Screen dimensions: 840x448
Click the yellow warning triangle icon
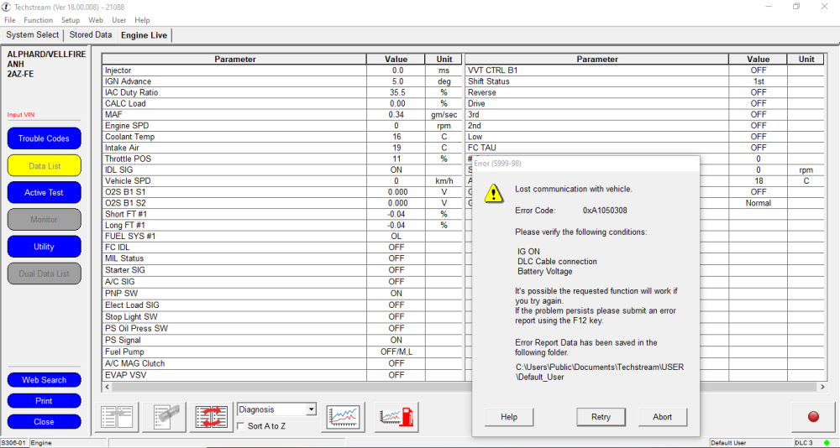click(x=493, y=192)
